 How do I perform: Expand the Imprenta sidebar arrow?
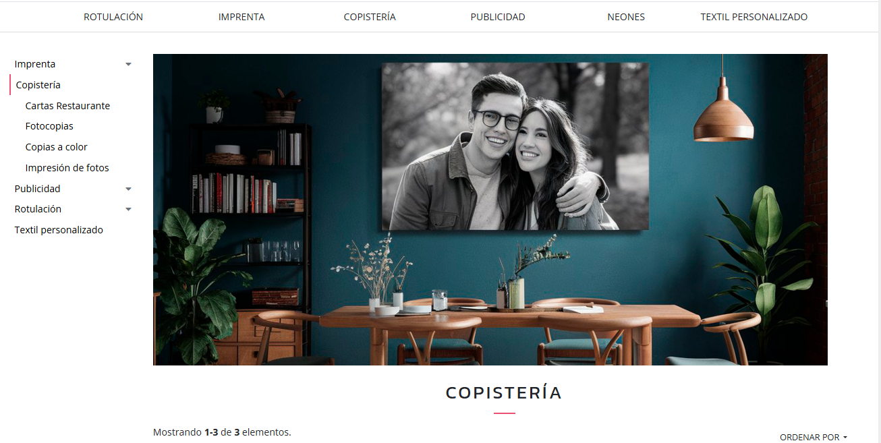[128, 65]
